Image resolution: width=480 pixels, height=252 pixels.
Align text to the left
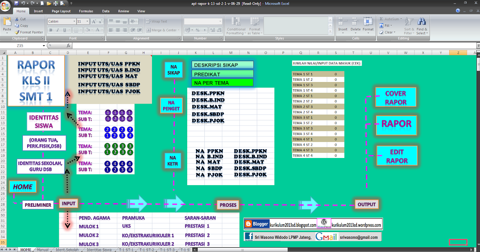111,30
